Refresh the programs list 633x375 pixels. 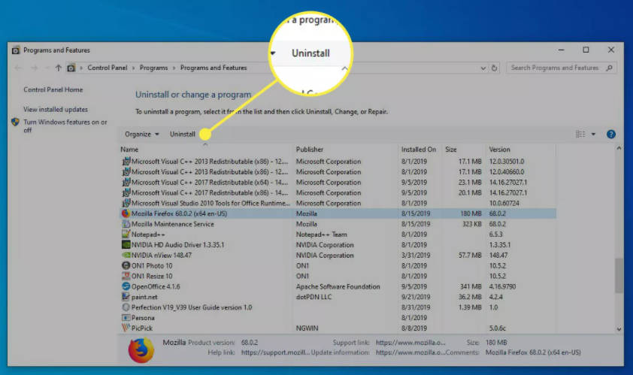pos(494,68)
